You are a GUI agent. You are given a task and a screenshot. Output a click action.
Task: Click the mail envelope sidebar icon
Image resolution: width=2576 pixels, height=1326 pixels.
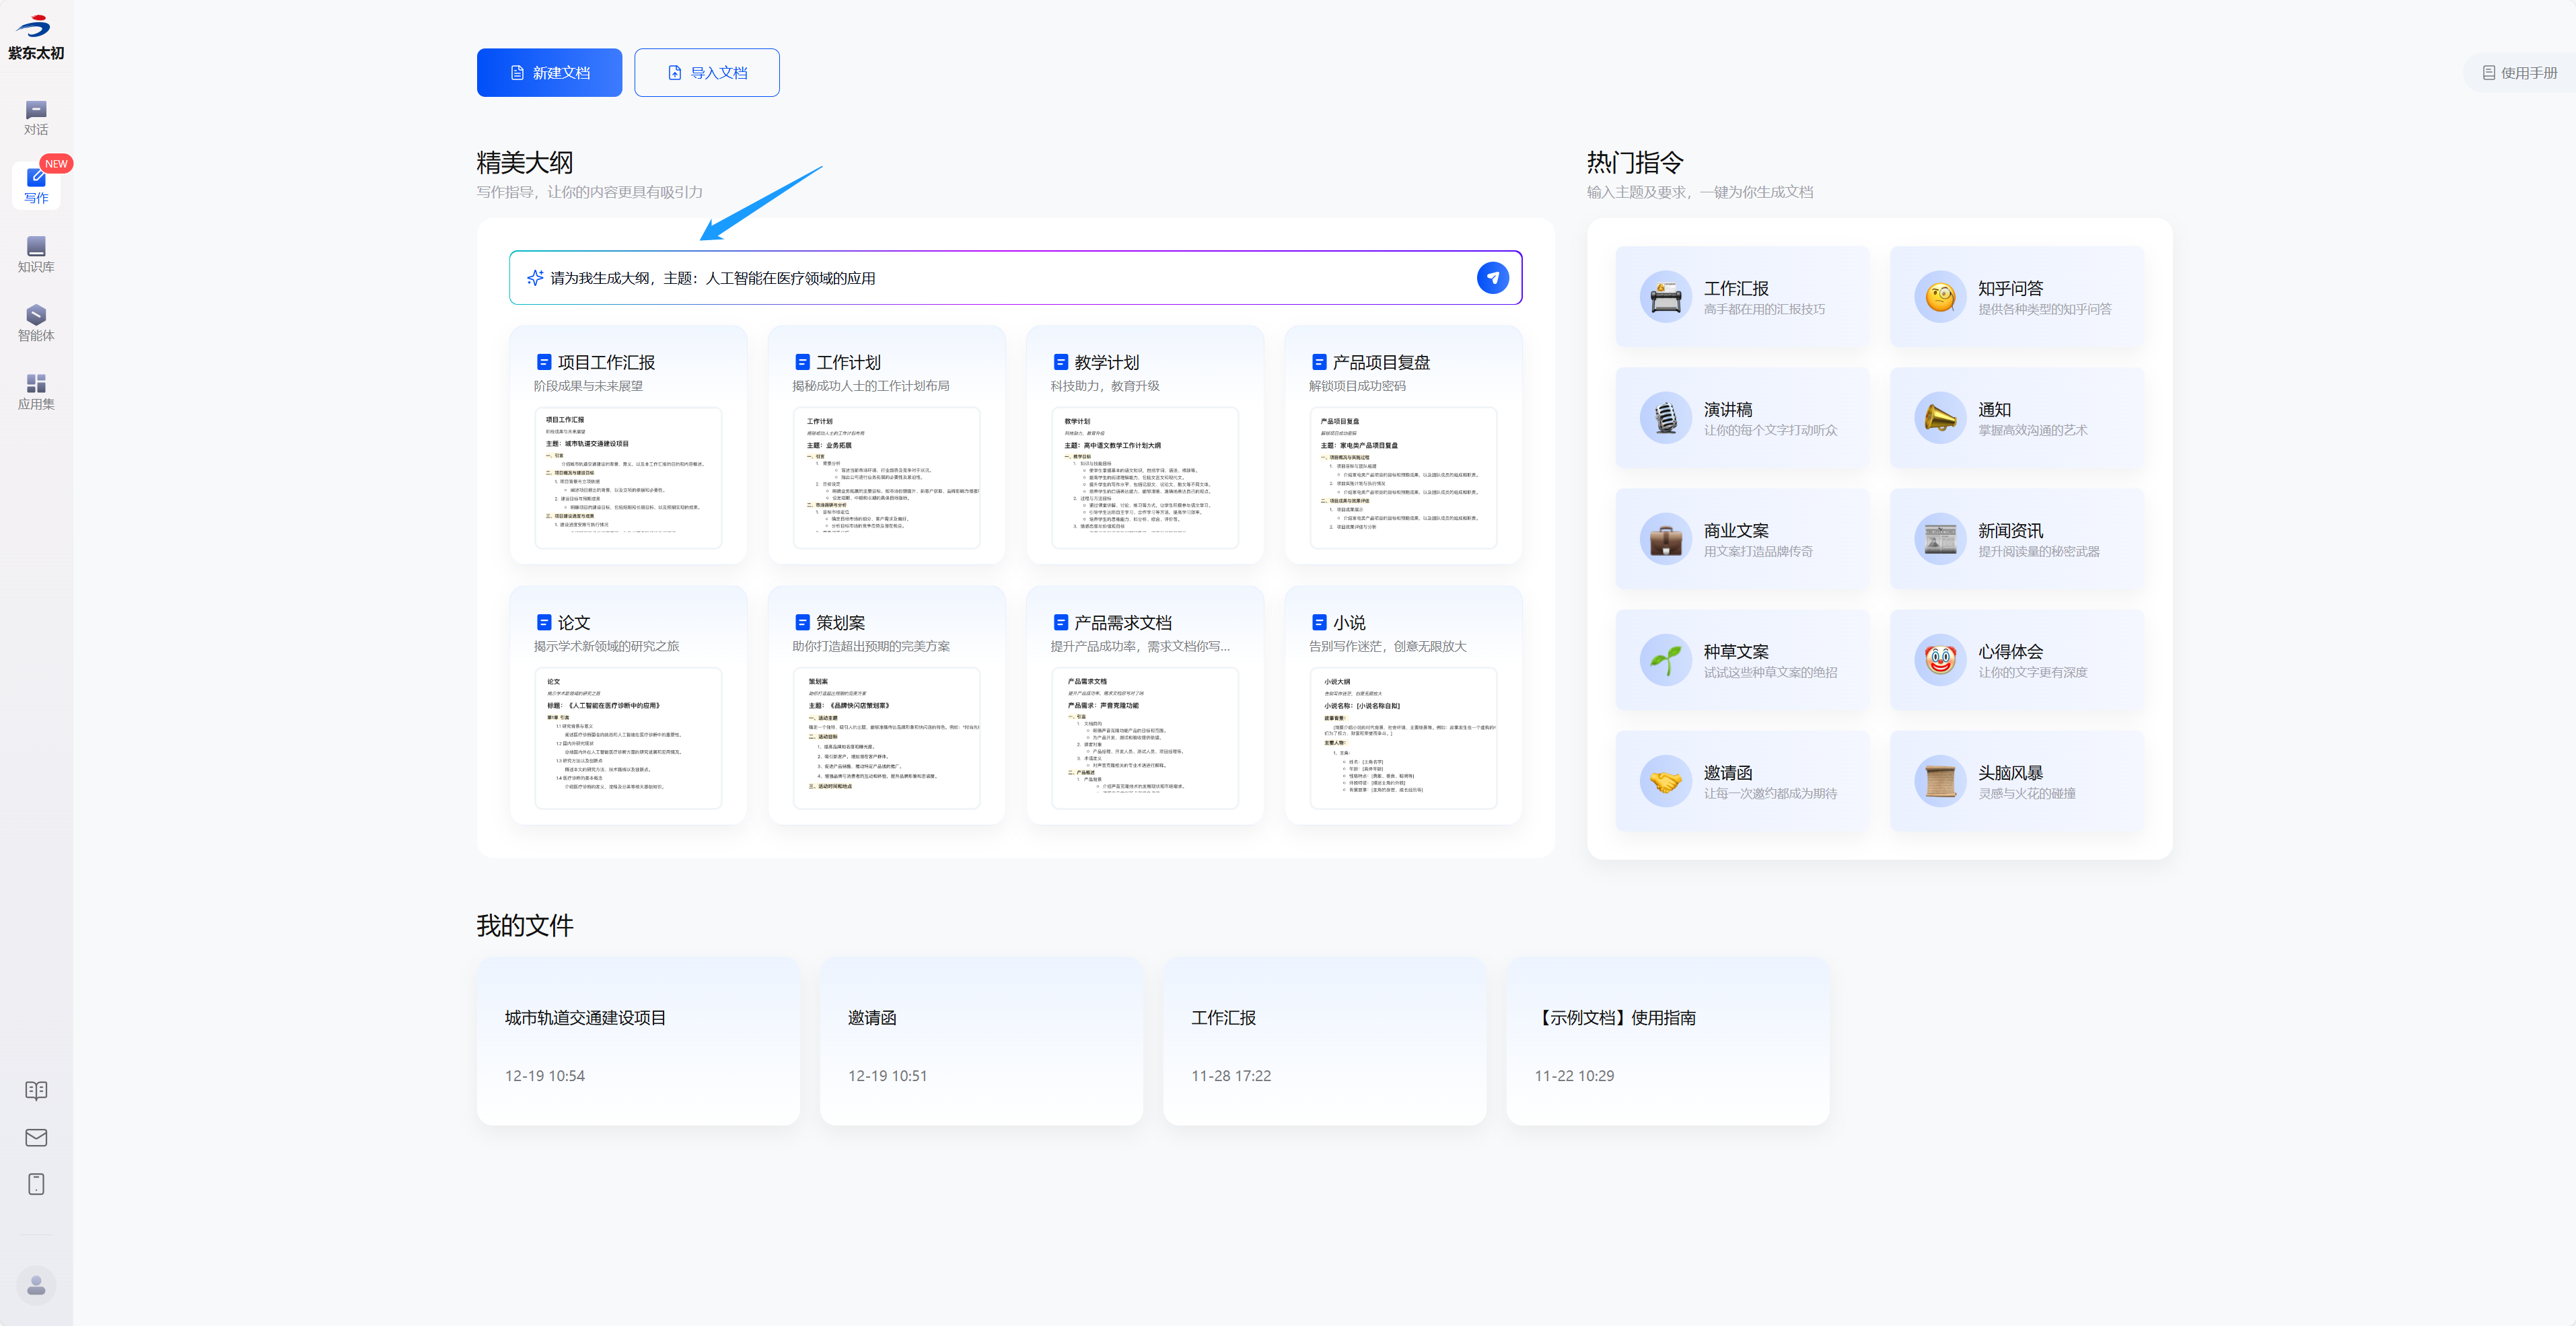(36, 1137)
